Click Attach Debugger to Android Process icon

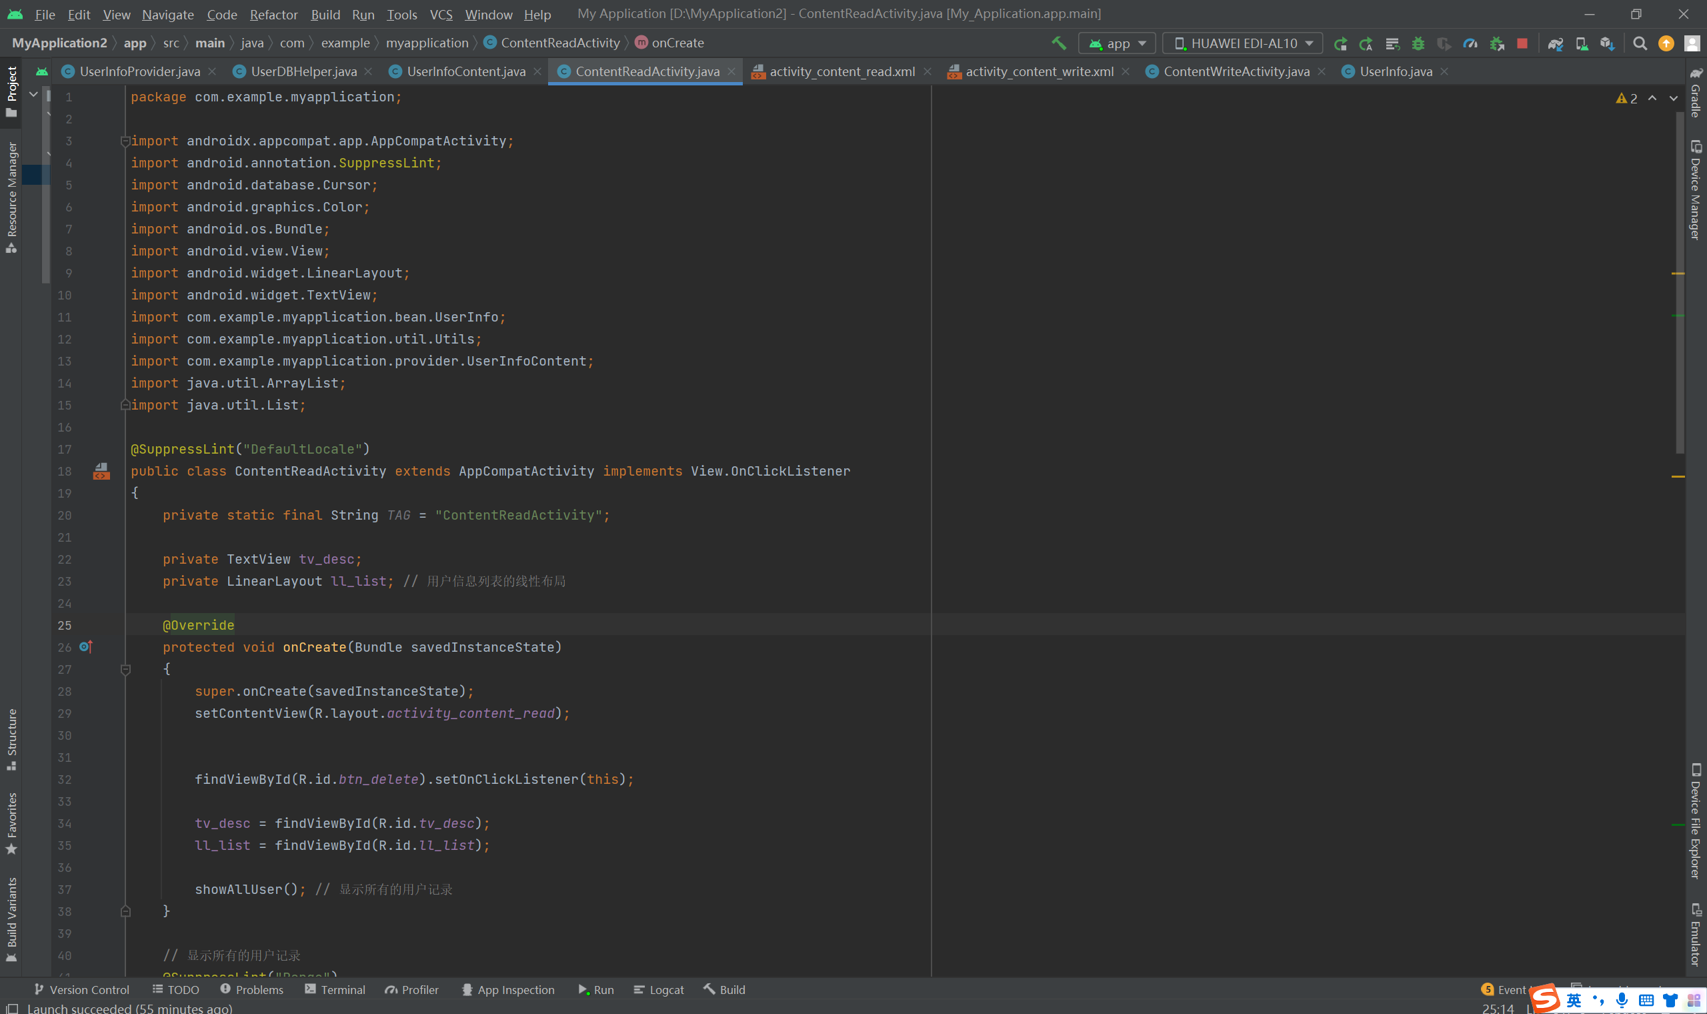[x=1497, y=44]
